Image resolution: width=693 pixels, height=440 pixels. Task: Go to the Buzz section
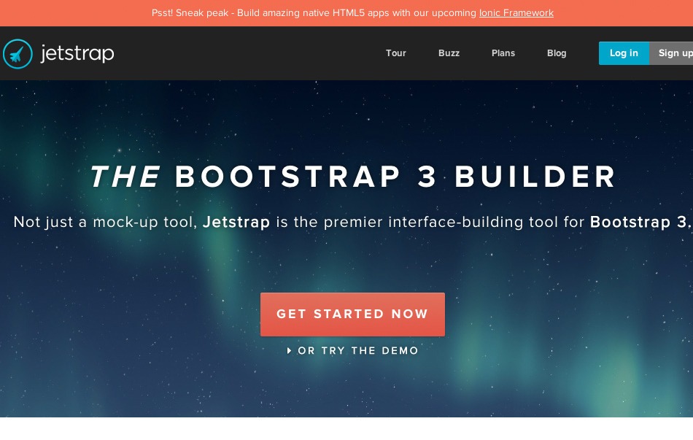449,53
